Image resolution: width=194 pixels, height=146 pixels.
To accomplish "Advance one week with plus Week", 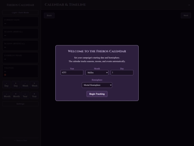I will (34, 85).
